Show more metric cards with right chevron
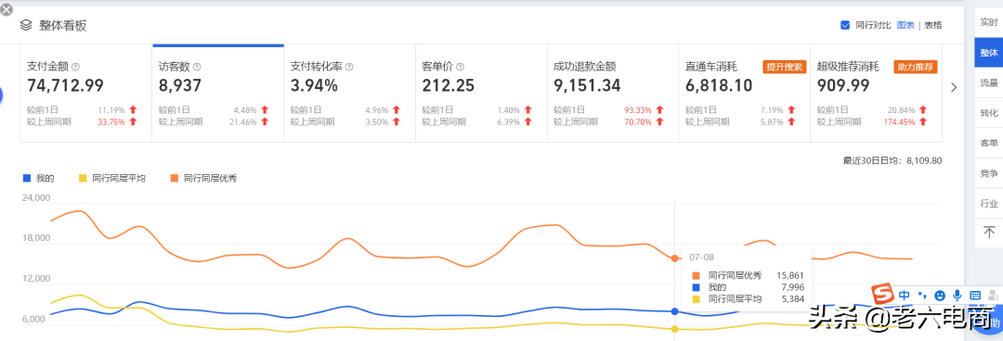Image resolution: width=1003 pixels, height=341 pixels. (954, 87)
